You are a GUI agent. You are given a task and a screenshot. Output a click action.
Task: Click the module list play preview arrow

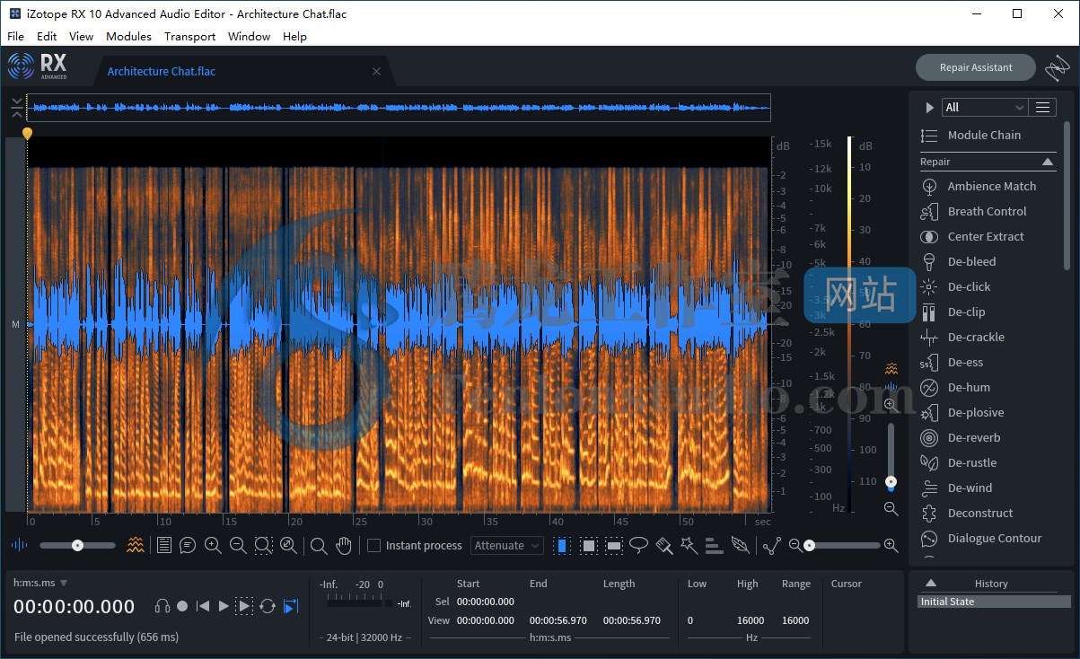tap(929, 107)
